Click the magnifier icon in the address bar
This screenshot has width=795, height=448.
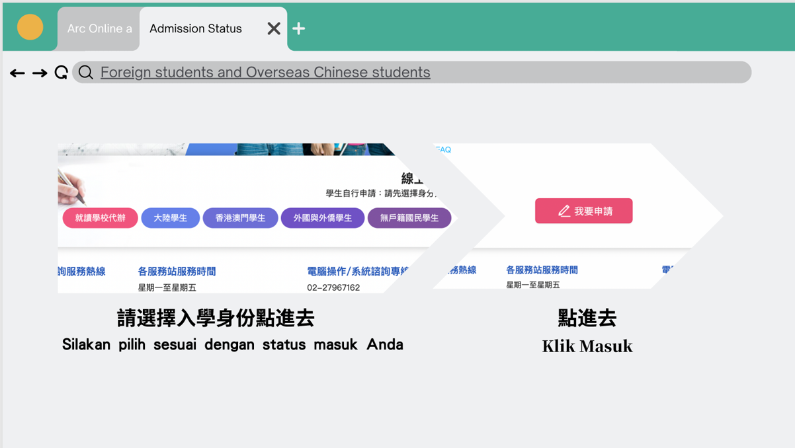85,73
